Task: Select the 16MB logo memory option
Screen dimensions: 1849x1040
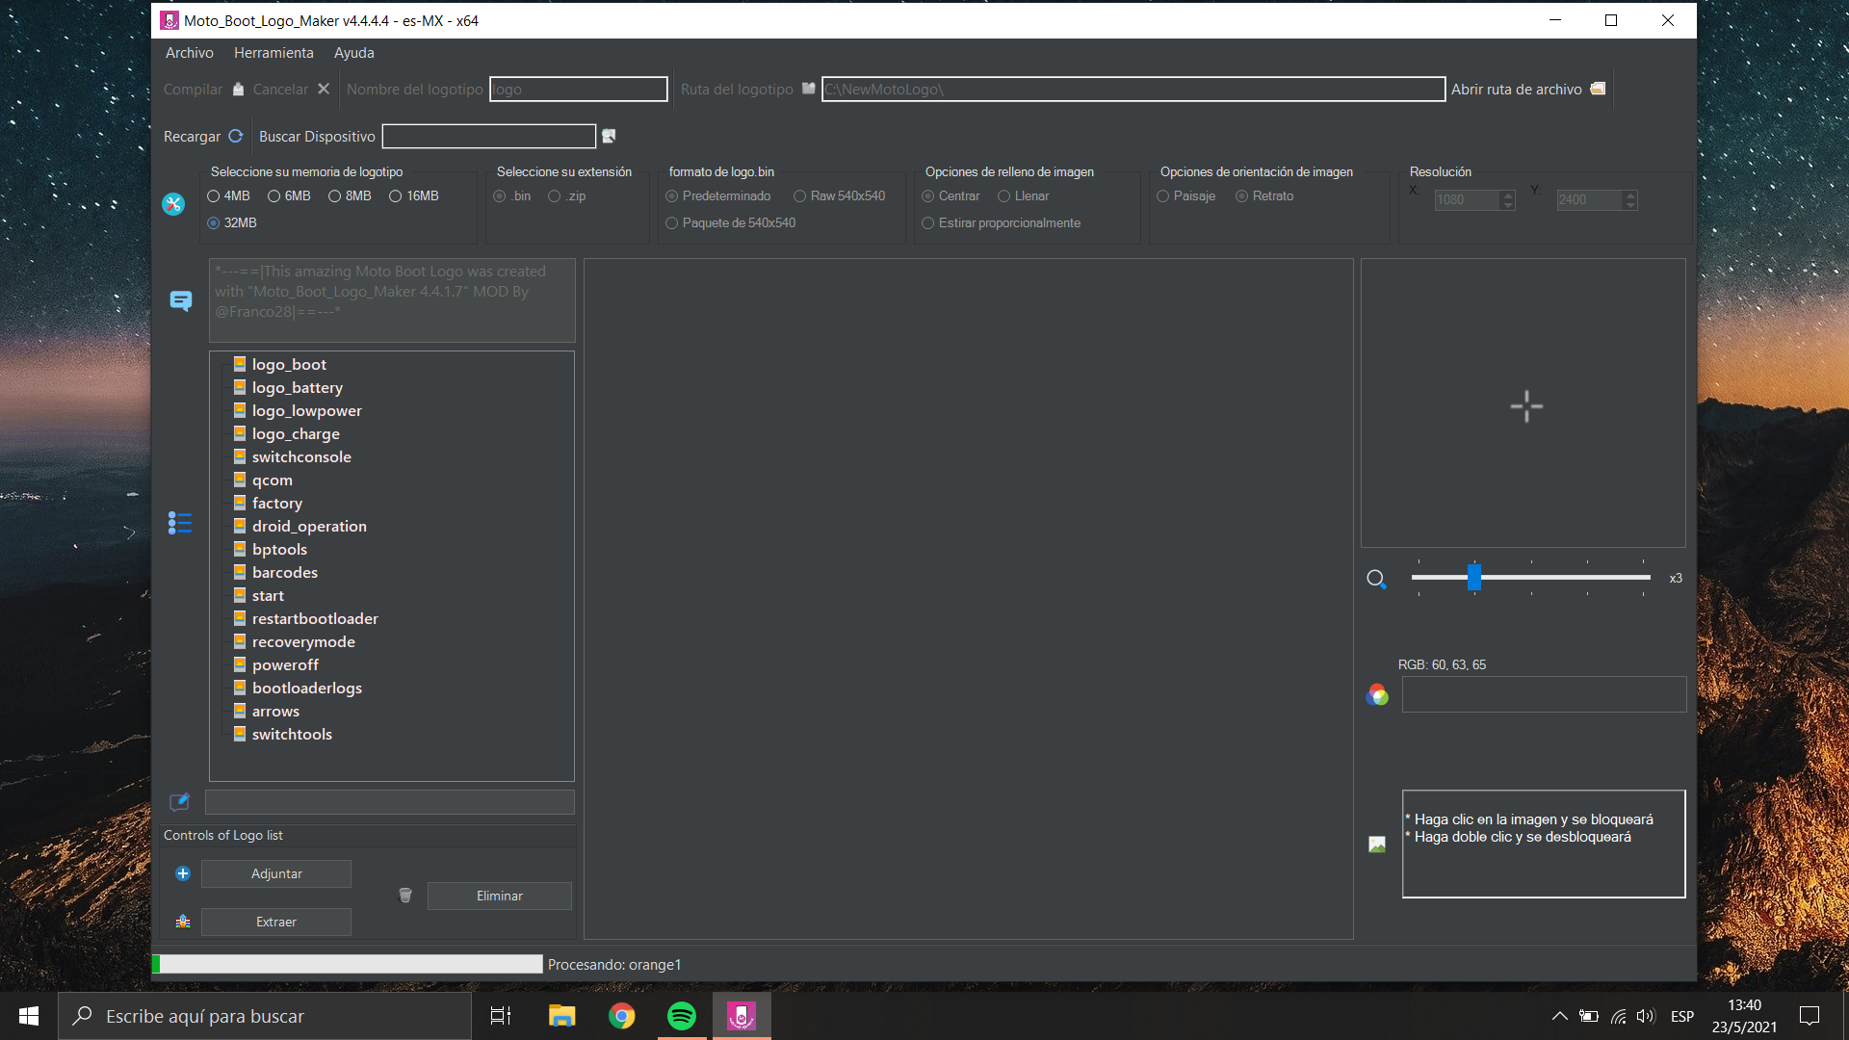Action: 396,195
